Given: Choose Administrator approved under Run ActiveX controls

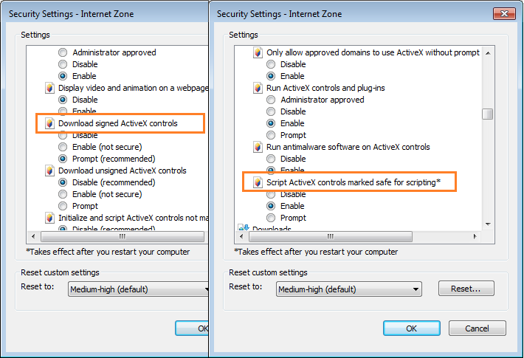Looking at the screenshot, I should pyautogui.click(x=271, y=100).
